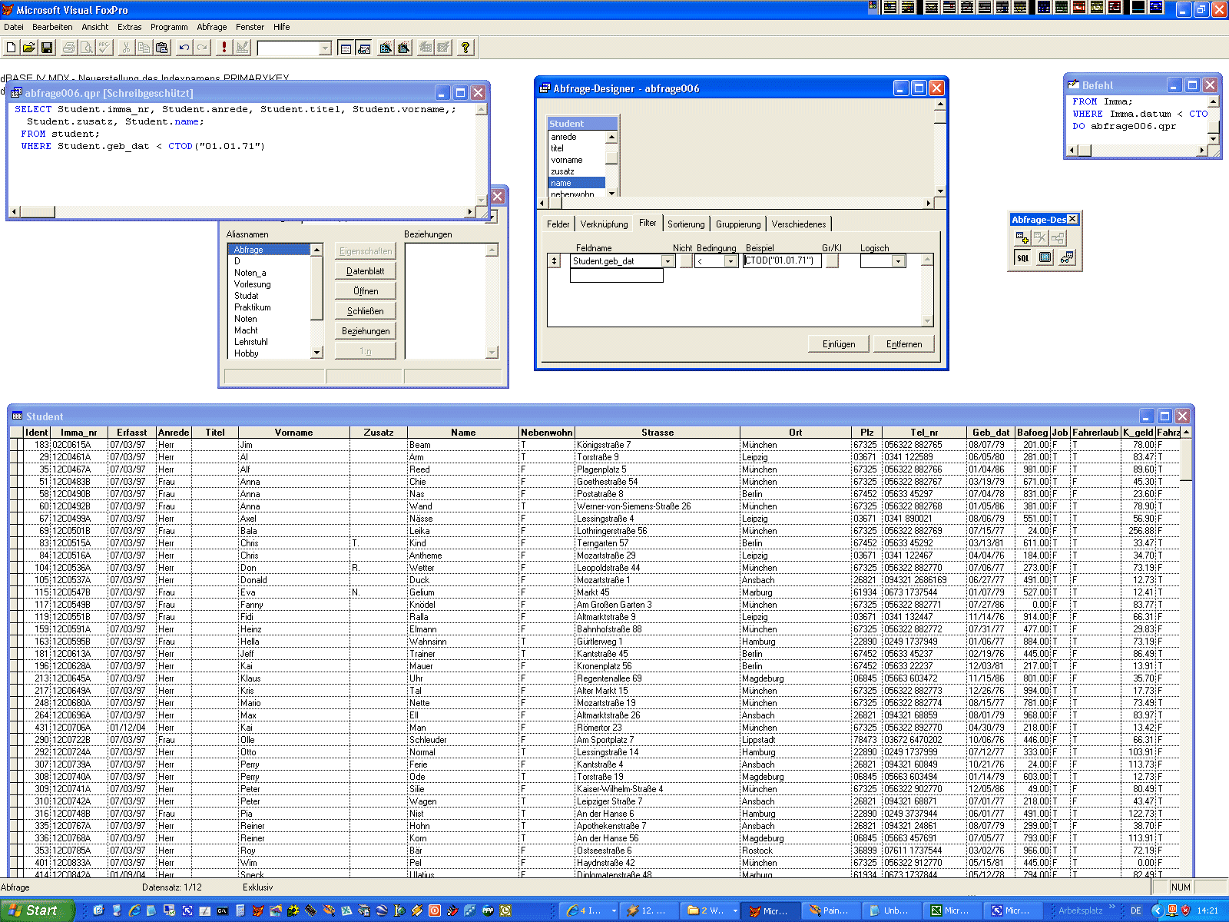This screenshot has height=922, width=1229.
Task: Open the Bedingung operator dropdown
Action: pos(730,261)
